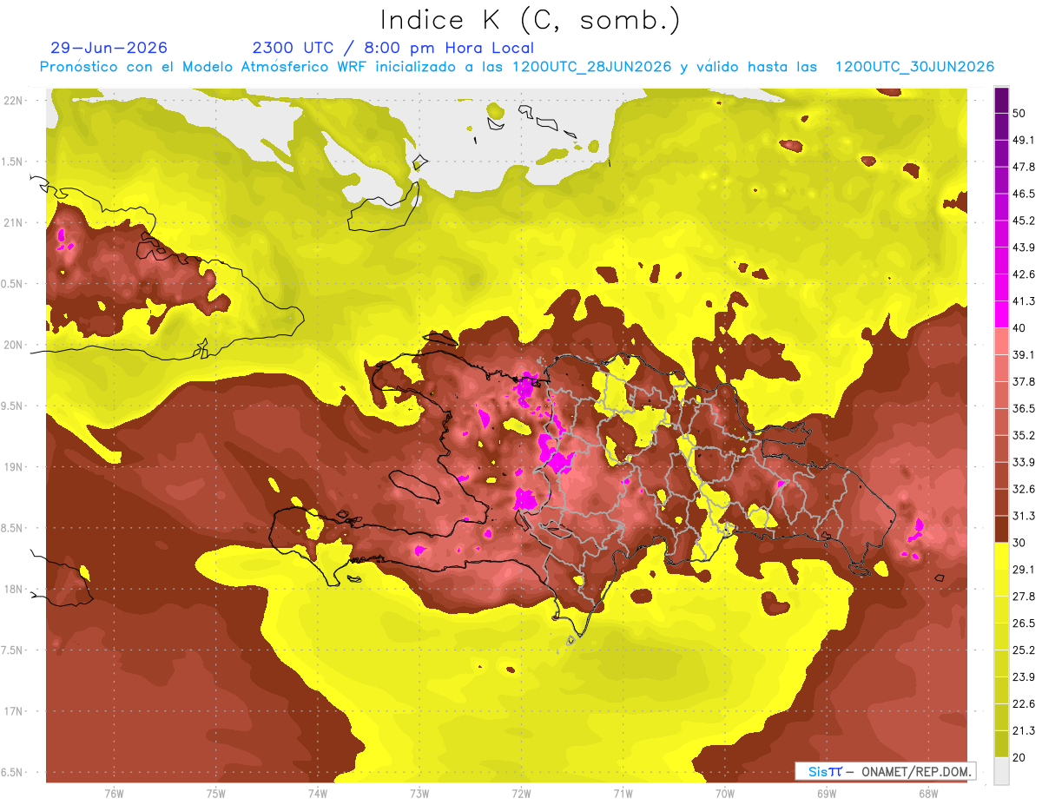Click the legend value '50'
The width and height of the screenshot is (1042, 805).
(x=1020, y=114)
